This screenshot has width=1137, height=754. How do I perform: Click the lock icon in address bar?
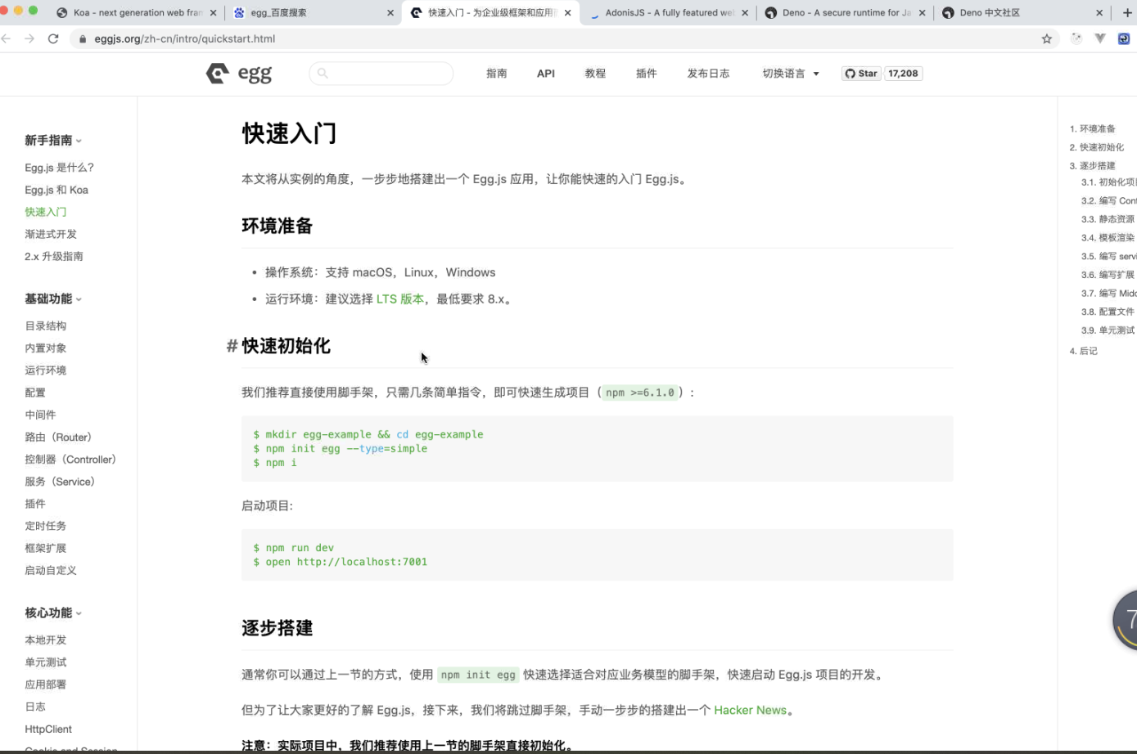(83, 38)
